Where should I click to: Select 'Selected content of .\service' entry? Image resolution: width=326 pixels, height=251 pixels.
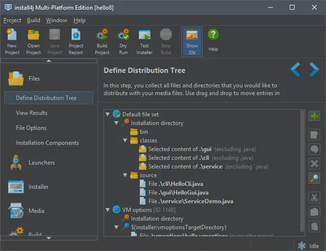204,167
